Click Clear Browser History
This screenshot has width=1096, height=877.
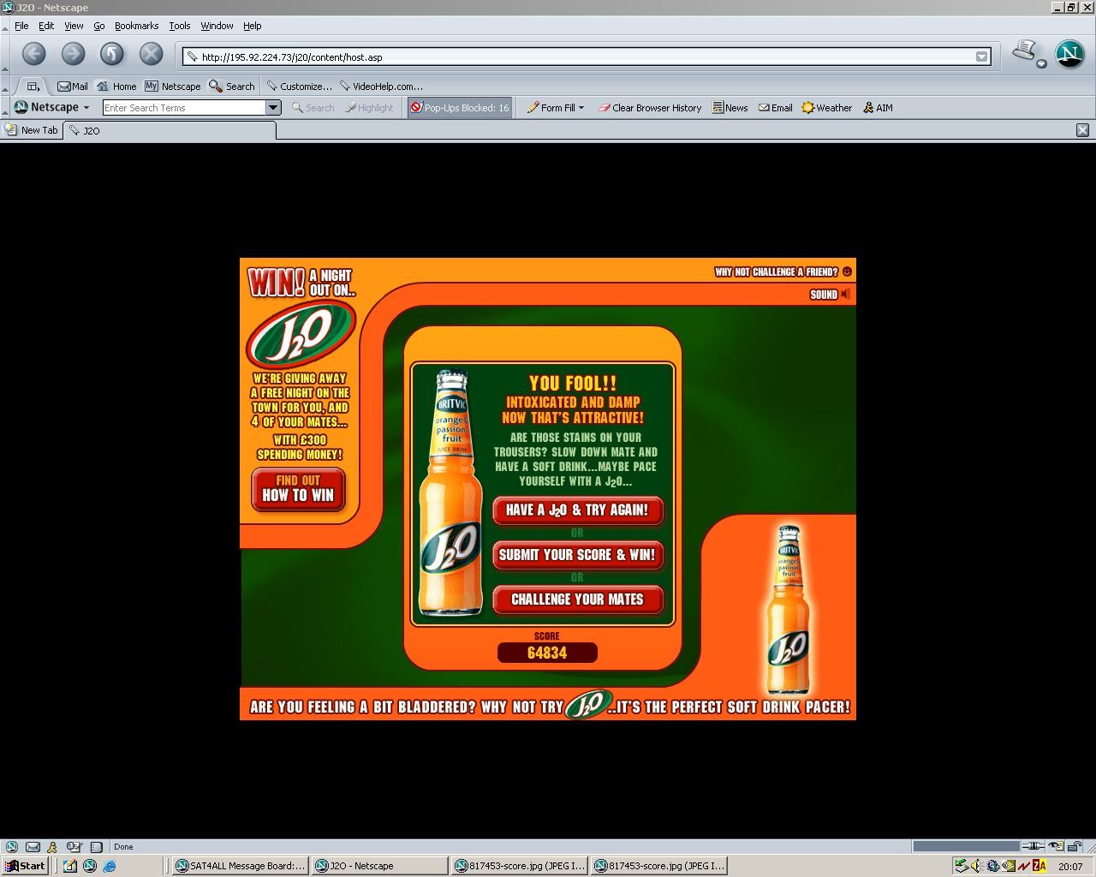tap(650, 107)
